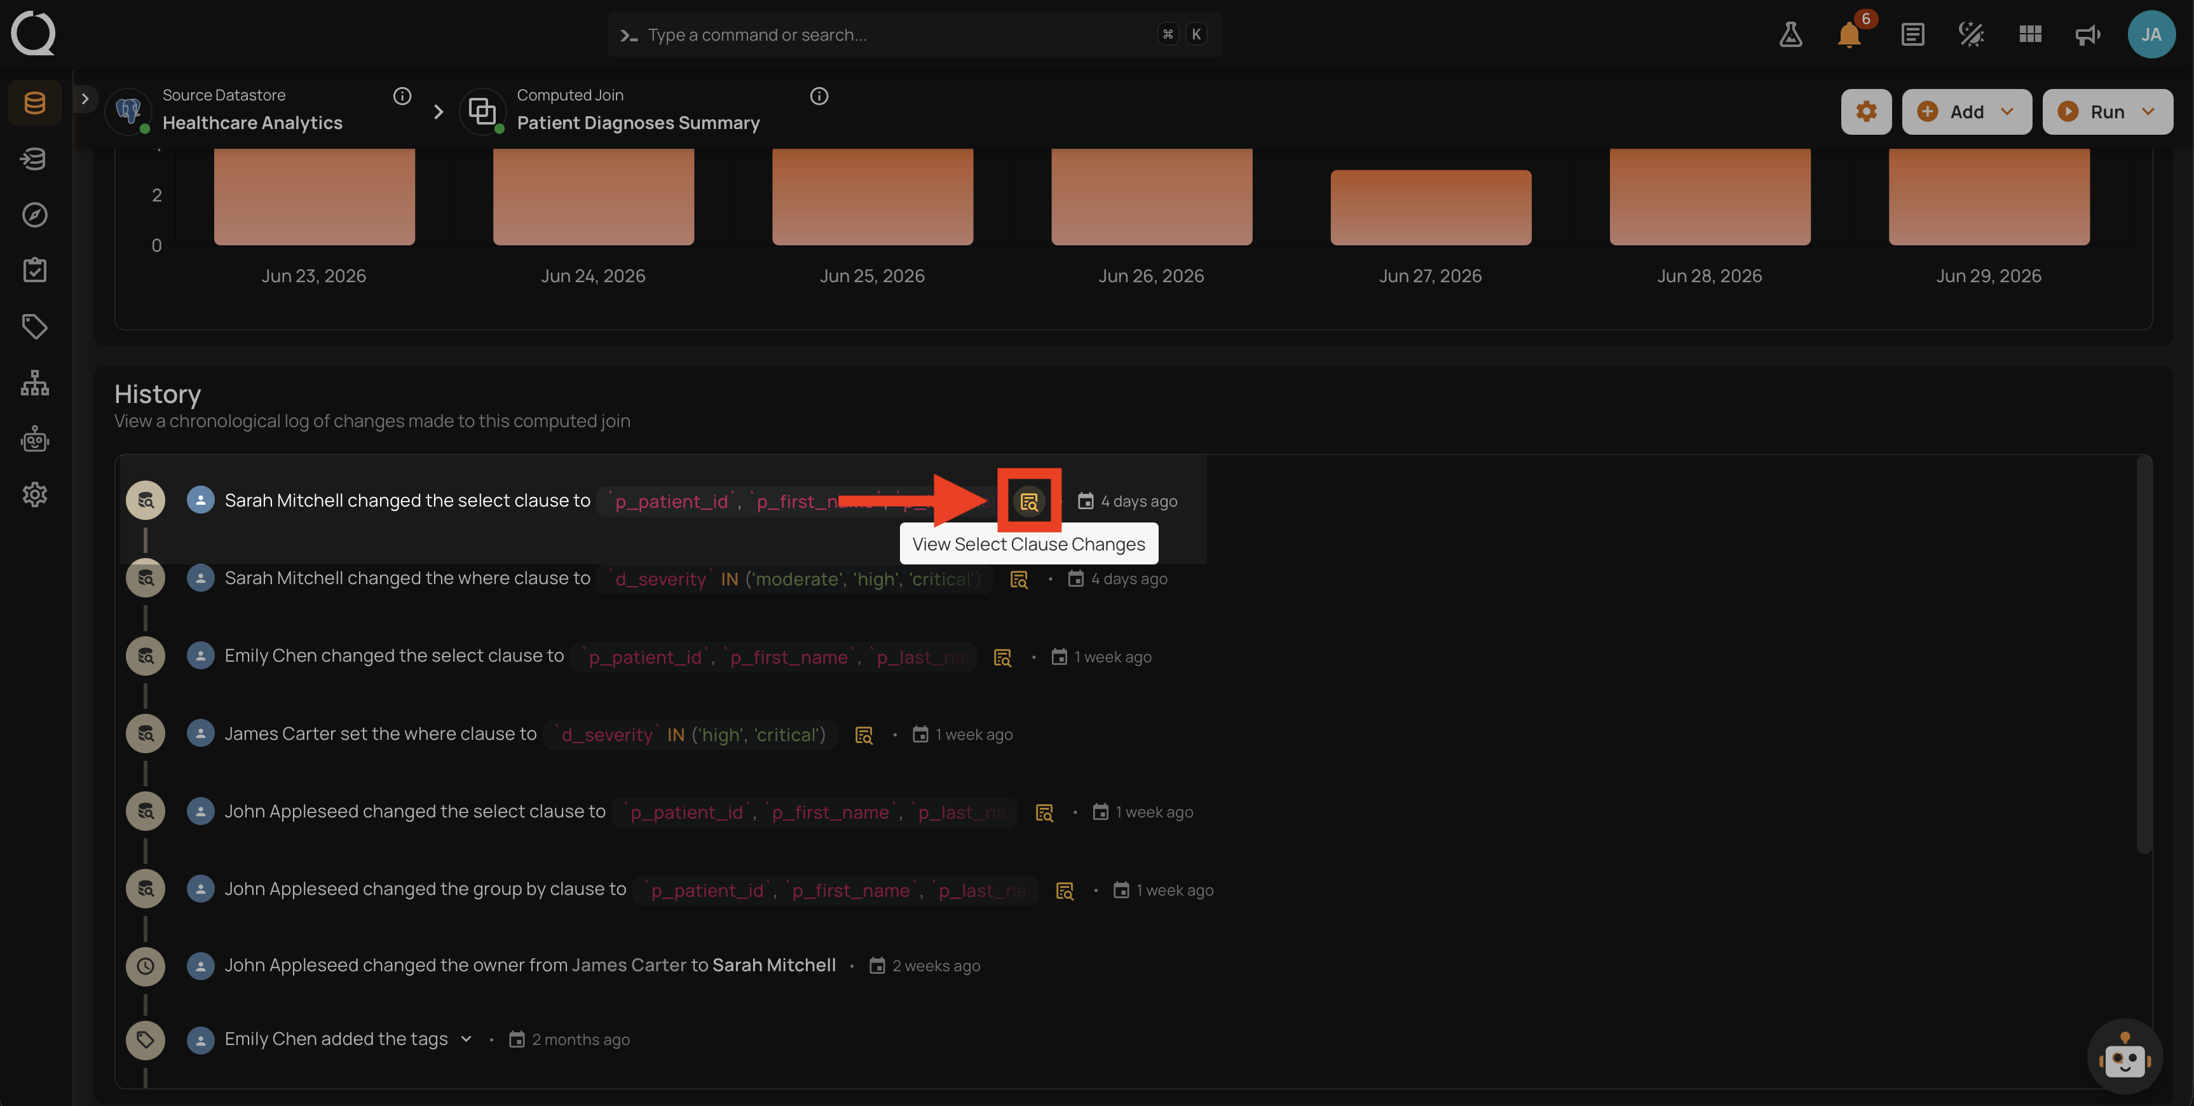Click the Jun 28, 2026 chart bar
Image resolution: width=2194 pixels, height=1106 pixels.
1710,197
